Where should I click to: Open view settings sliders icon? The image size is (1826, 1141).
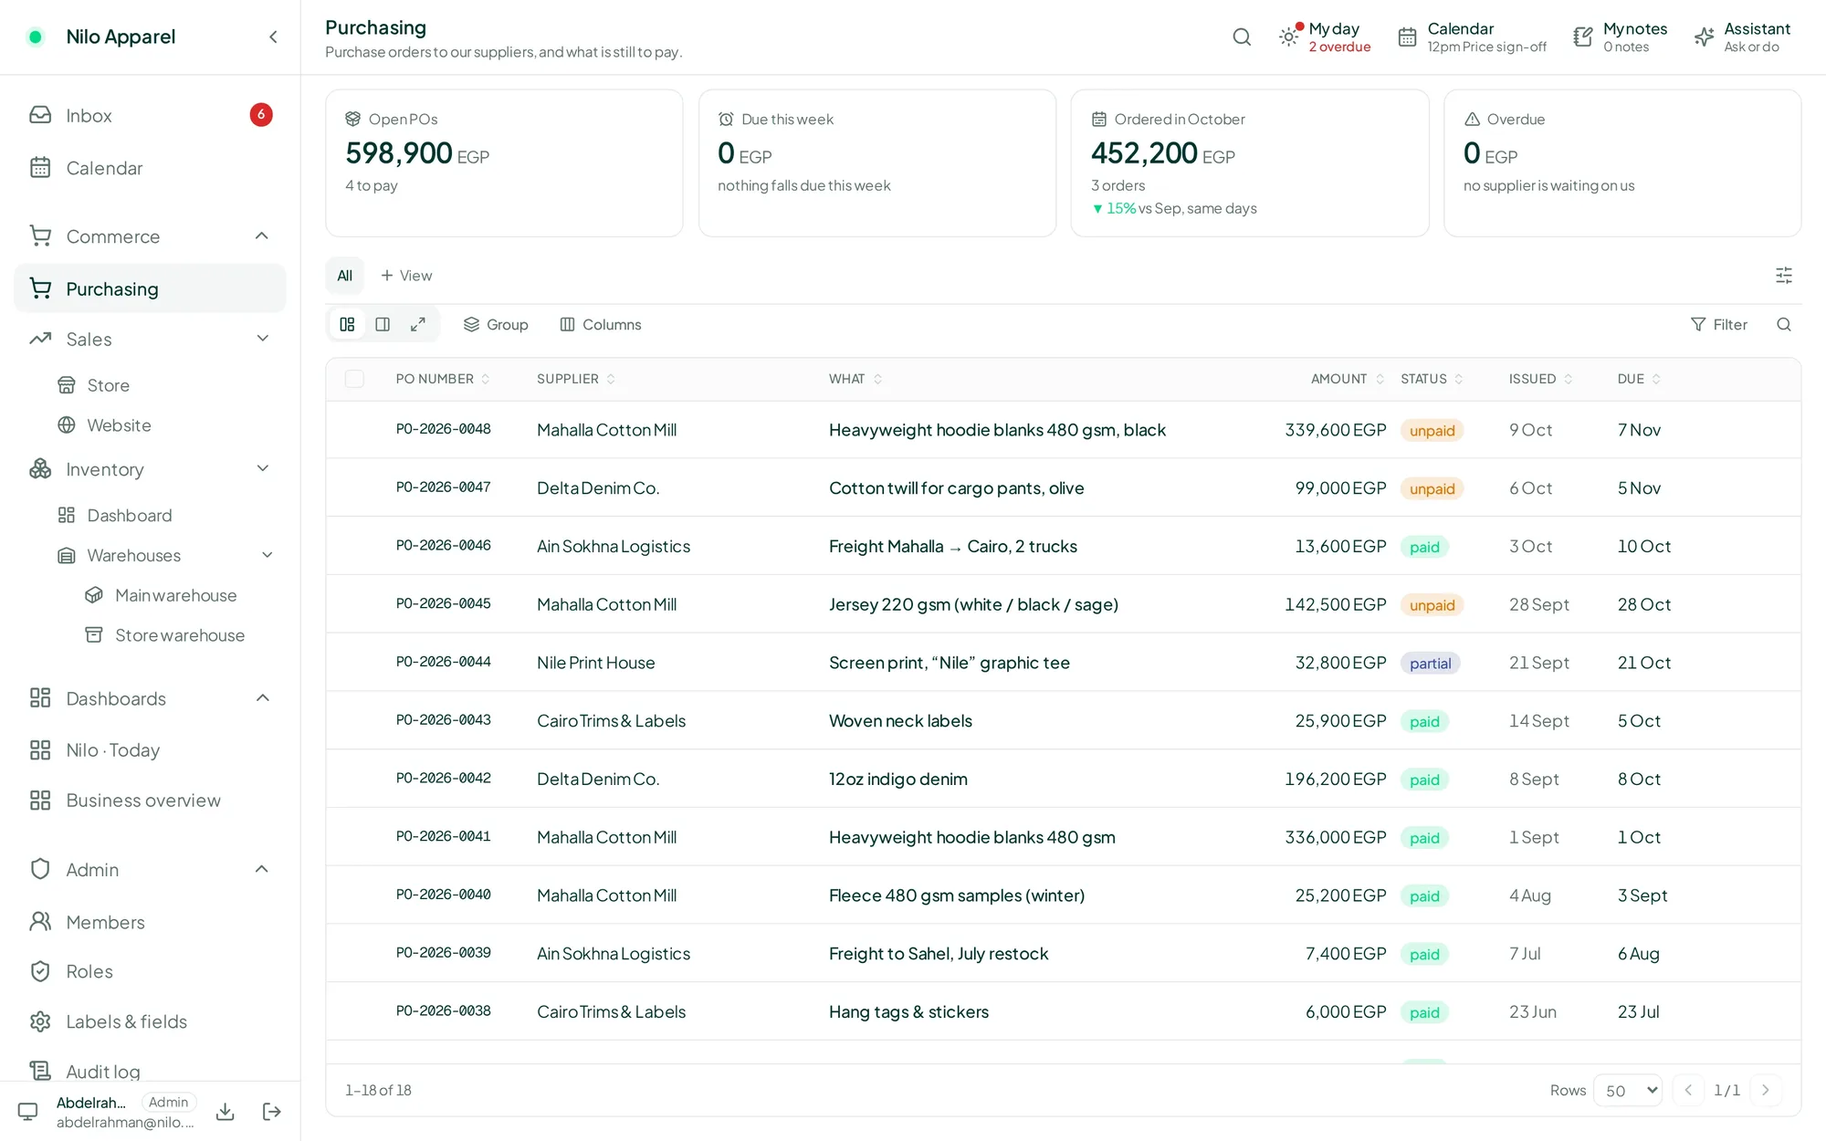click(x=1783, y=275)
